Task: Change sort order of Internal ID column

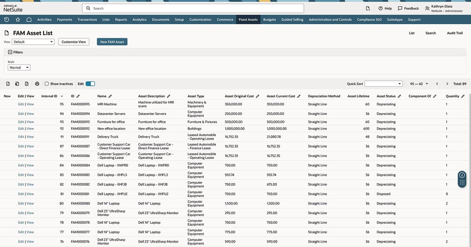Action: (61, 96)
